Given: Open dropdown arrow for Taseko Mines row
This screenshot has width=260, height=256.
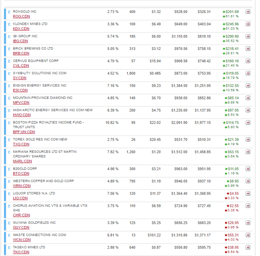Looking at the screenshot, I should (x=248, y=247).
